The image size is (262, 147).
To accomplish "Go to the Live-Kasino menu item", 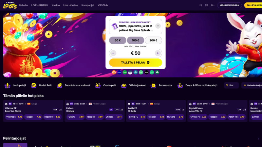I will (x=70, y=5).
